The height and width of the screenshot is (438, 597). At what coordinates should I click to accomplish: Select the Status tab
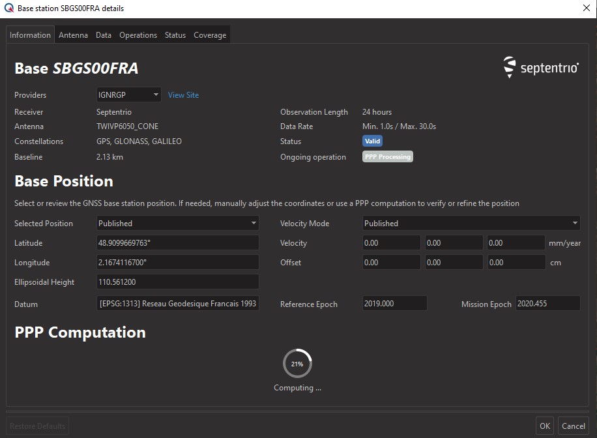(x=175, y=35)
